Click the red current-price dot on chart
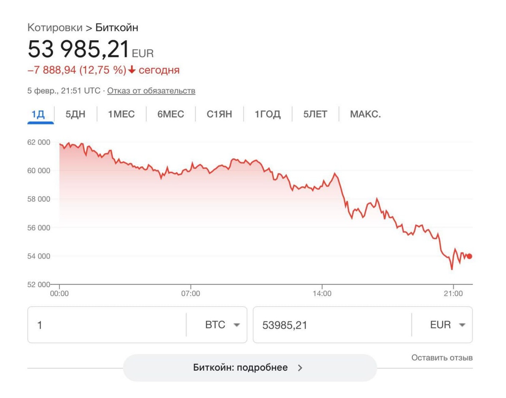 click(469, 256)
